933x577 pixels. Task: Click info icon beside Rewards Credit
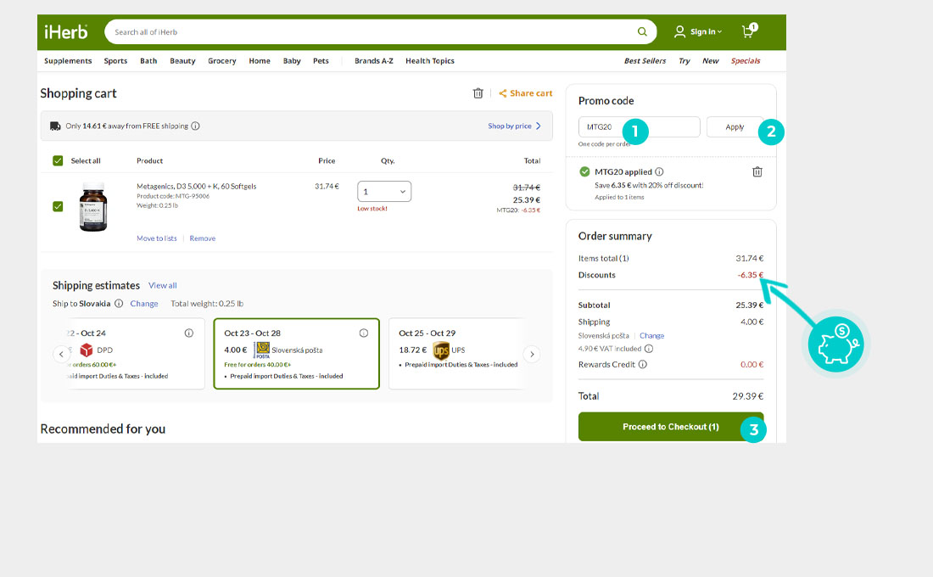pyautogui.click(x=642, y=365)
